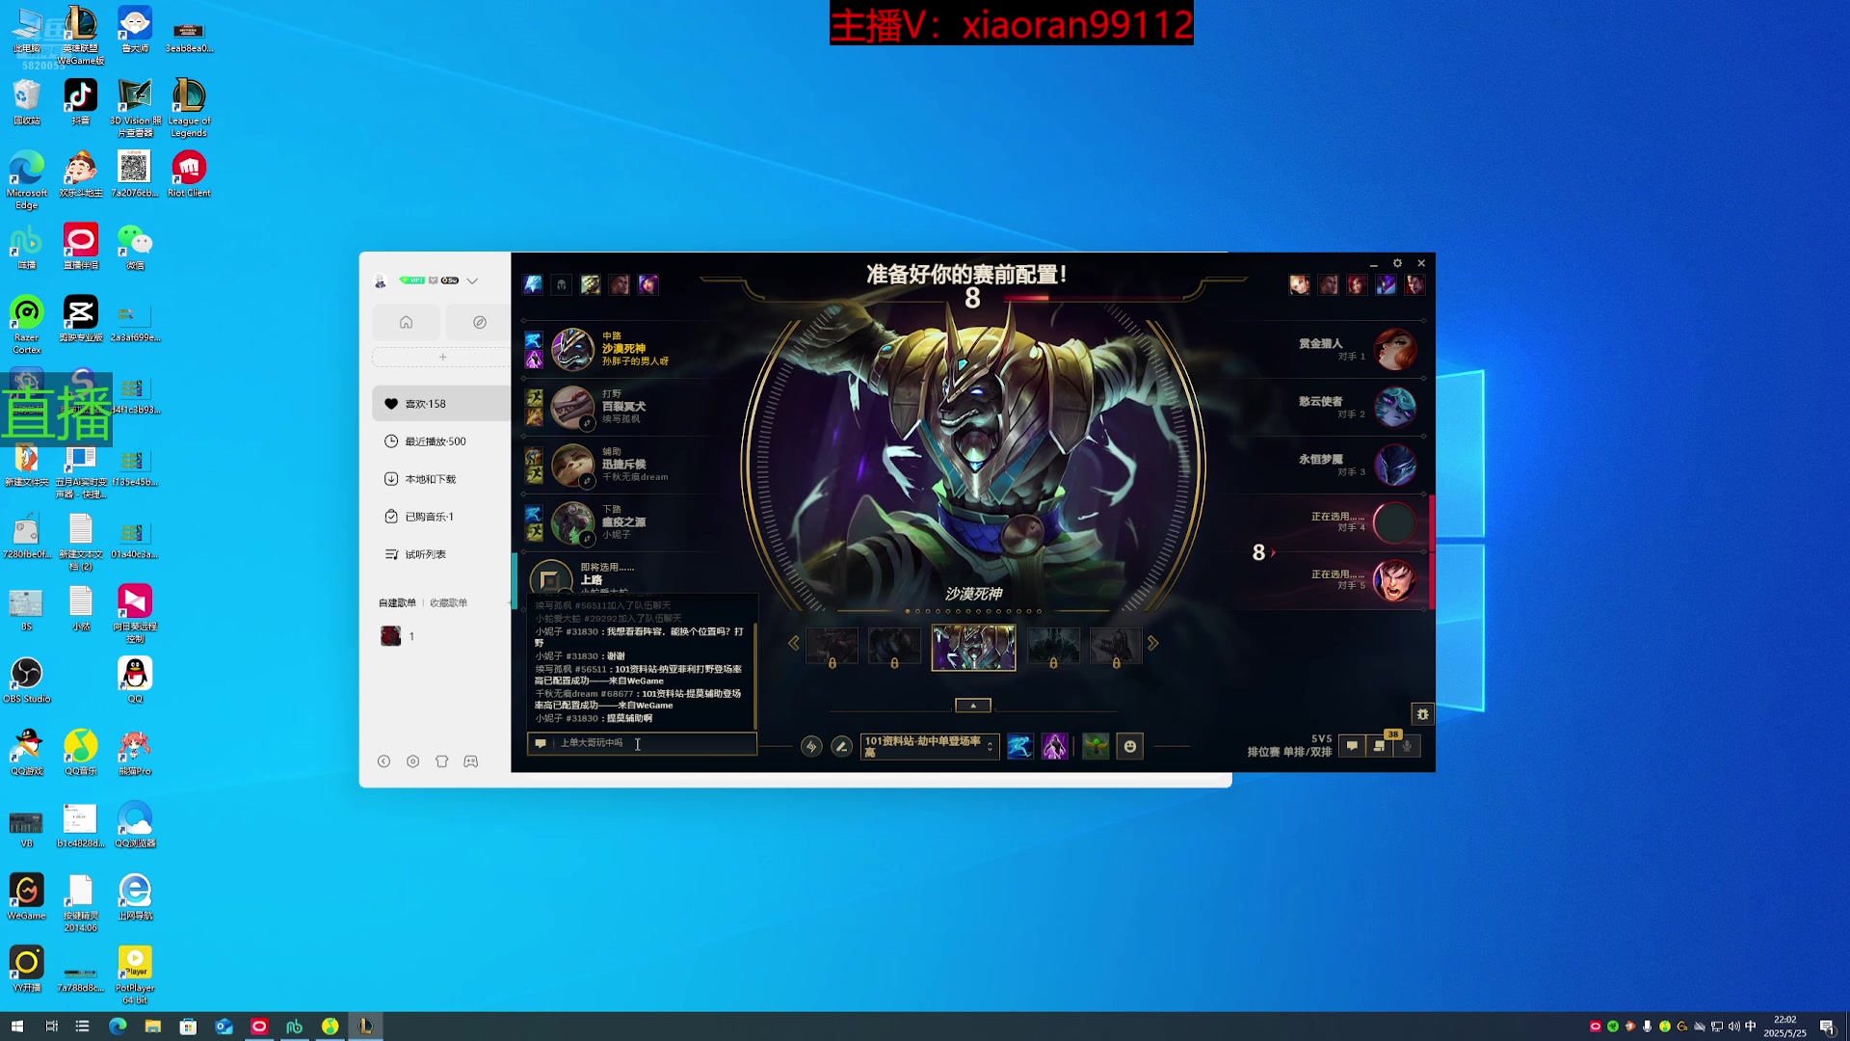Change Ghost summoner spell in bottom bar
The height and width of the screenshot is (1041, 1850).
point(1019,746)
